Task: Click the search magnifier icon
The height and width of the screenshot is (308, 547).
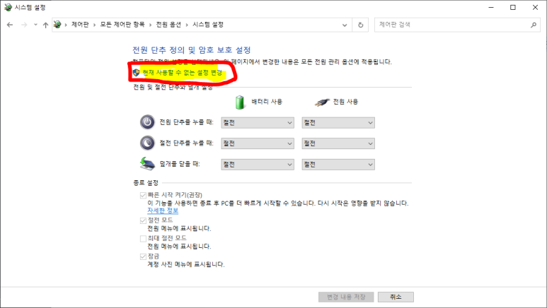Action: (x=534, y=25)
